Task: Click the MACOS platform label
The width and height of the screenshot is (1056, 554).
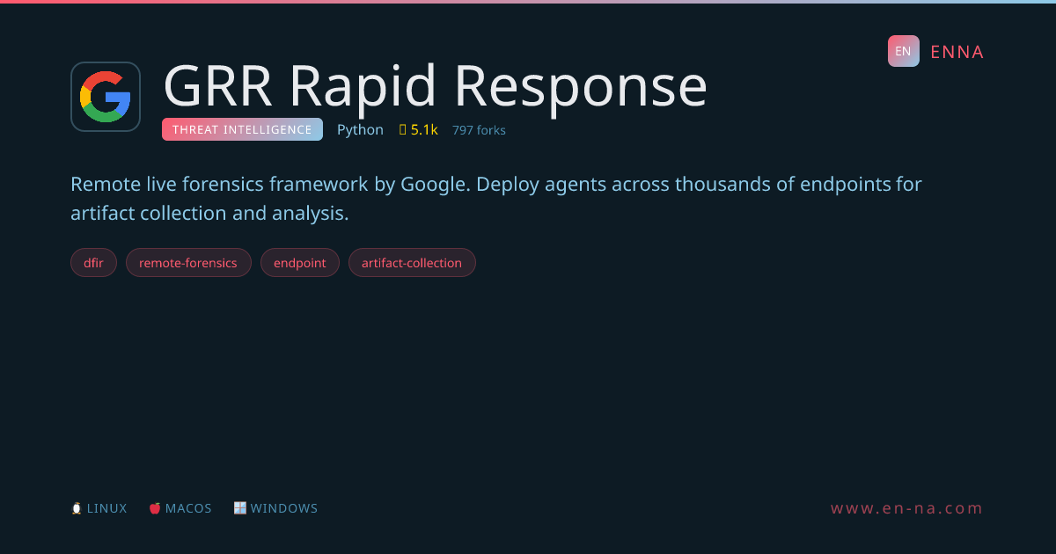Action: point(188,508)
